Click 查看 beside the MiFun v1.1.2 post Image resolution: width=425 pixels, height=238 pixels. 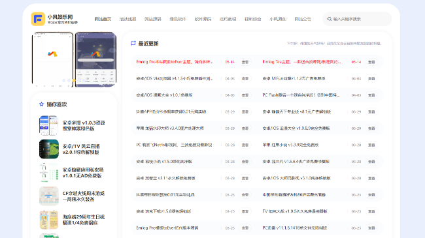[371, 78]
